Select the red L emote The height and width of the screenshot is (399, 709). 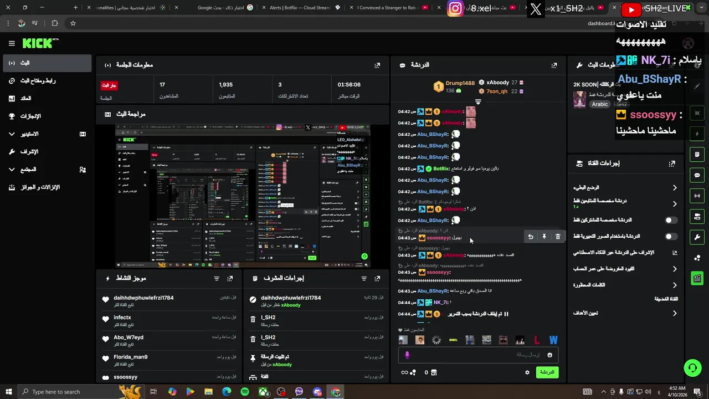(536, 340)
